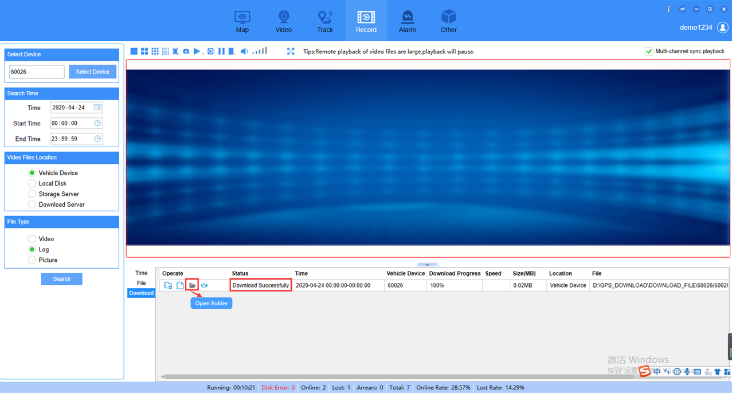This screenshot has width=732, height=393.
Task: Choose Video file type
Action: coord(32,239)
